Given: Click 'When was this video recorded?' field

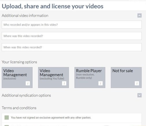Looking at the screenshot, I should click(x=72, y=47).
